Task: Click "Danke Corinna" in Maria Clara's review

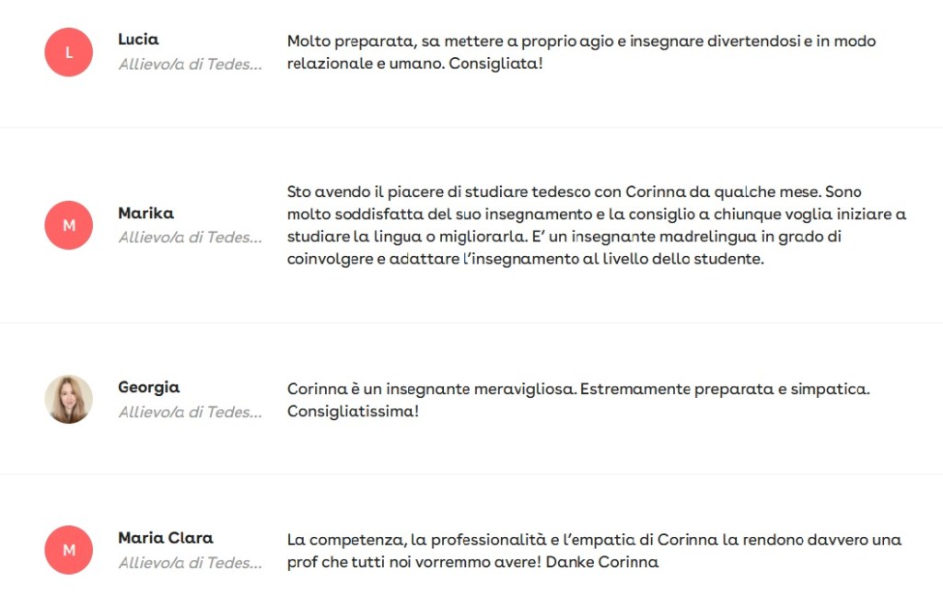Action: tap(602, 562)
